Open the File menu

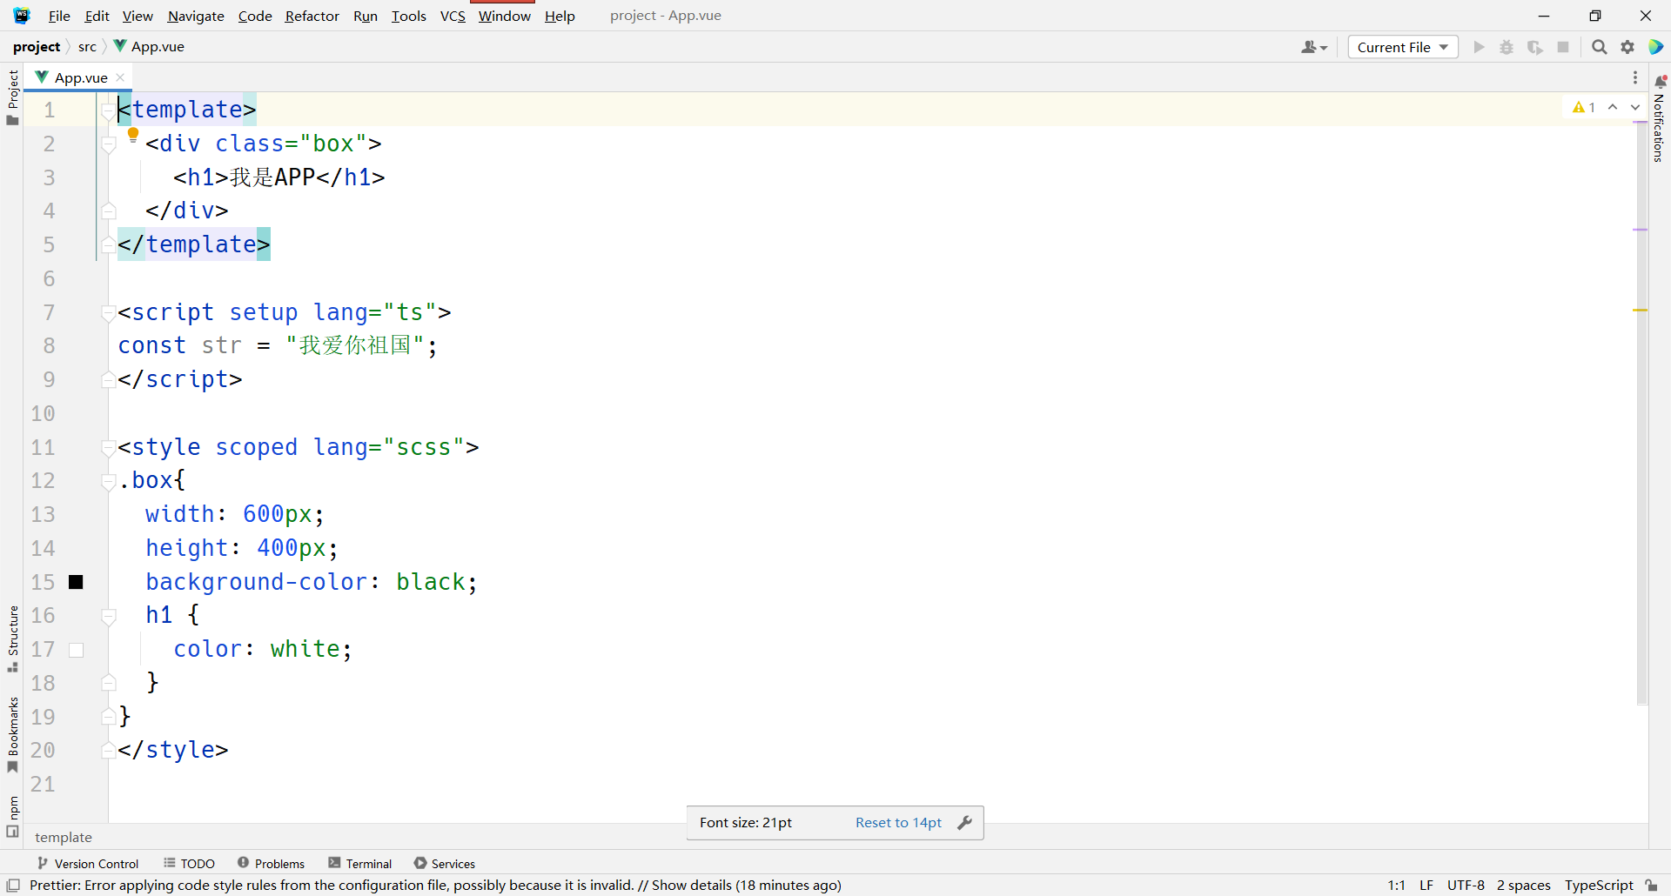click(59, 16)
